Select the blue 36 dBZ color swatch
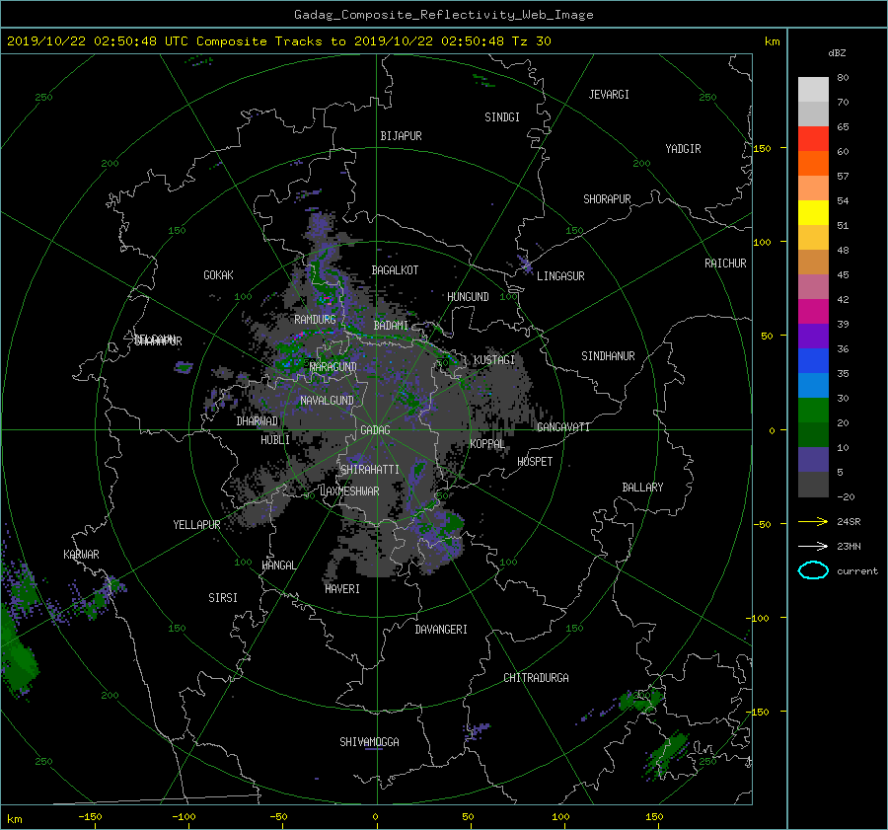 (813, 360)
